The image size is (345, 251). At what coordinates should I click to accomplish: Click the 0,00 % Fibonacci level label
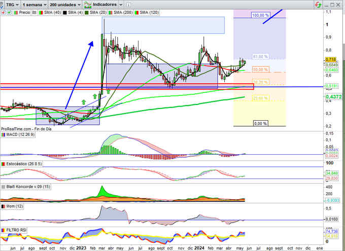pos(260,123)
